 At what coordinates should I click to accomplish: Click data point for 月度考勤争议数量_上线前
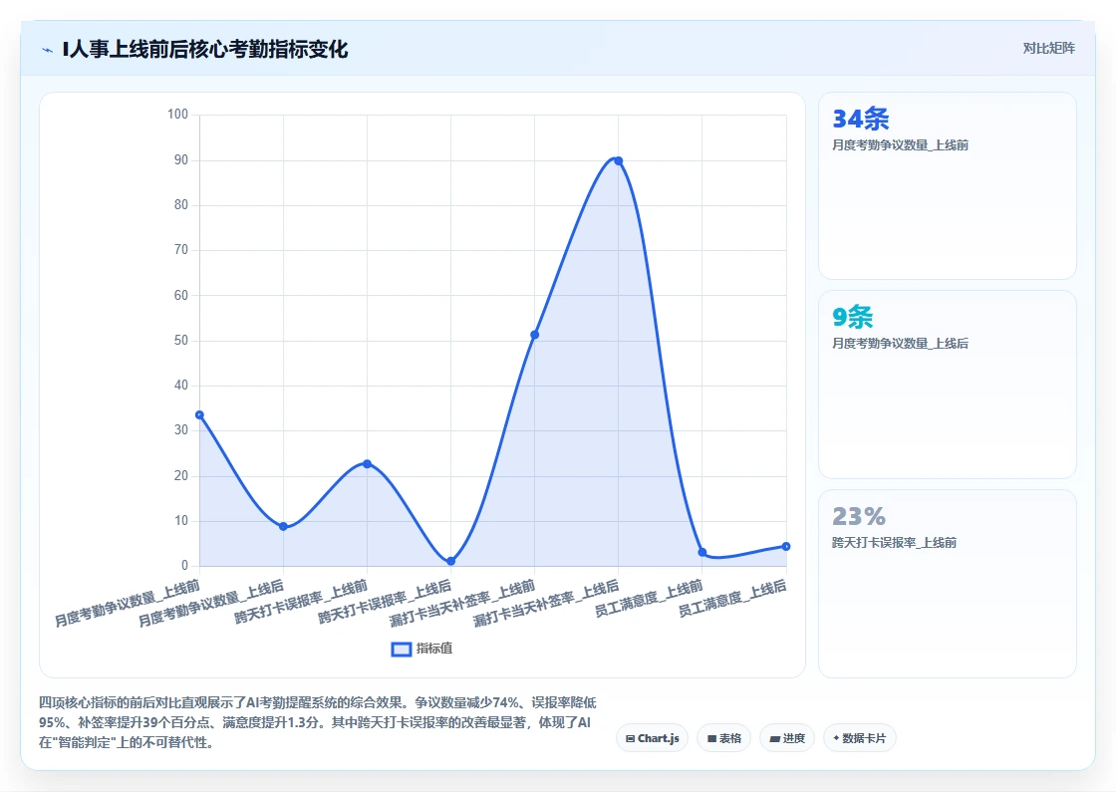click(199, 414)
